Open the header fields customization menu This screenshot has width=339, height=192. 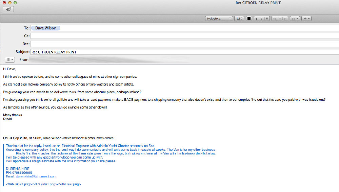tap(10, 59)
